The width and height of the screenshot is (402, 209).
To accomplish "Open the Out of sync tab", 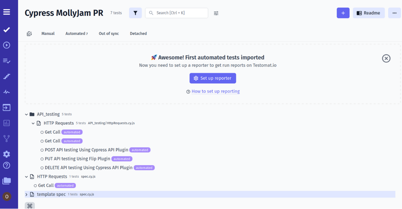I will 108,33.
